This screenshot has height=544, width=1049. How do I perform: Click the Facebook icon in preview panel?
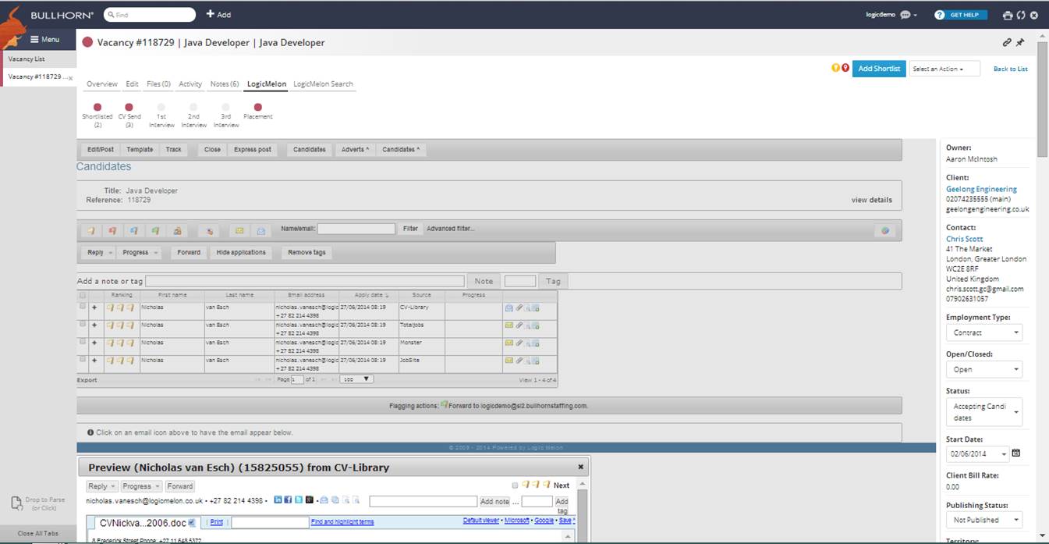(289, 500)
